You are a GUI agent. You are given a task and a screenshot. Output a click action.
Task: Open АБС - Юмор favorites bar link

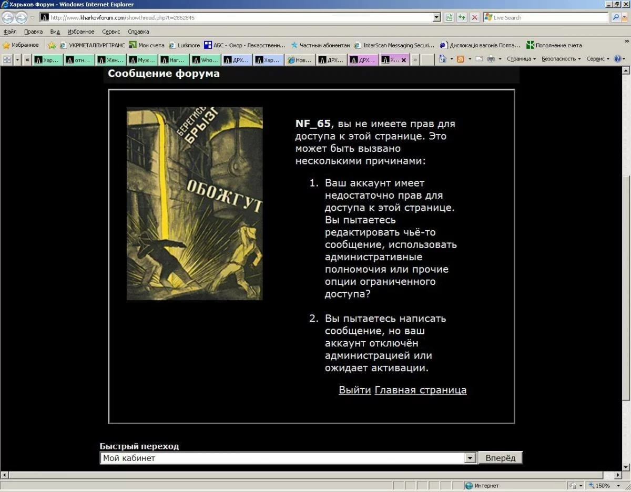[245, 45]
